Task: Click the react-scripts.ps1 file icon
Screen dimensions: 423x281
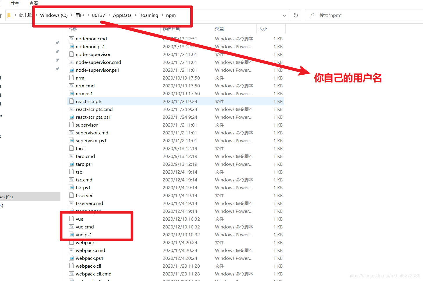Action: tap(71, 117)
